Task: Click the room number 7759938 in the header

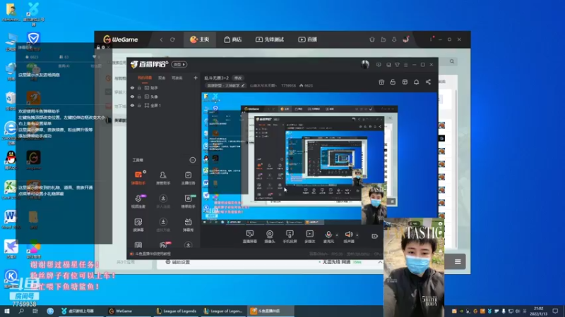Action: (x=288, y=85)
